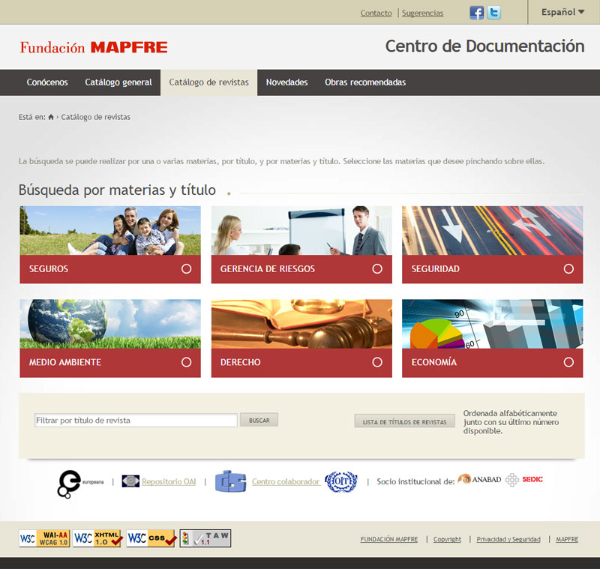Open the Conócenos menu item
Viewport: 600px width, 569px height.
tap(47, 82)
